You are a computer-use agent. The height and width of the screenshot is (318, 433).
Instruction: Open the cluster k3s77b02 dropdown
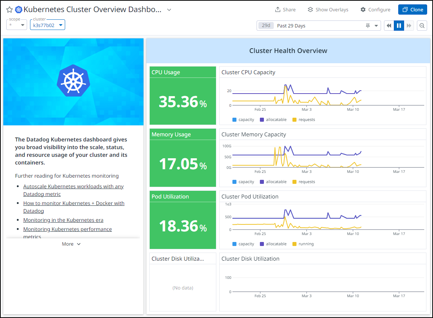(48, 25)
